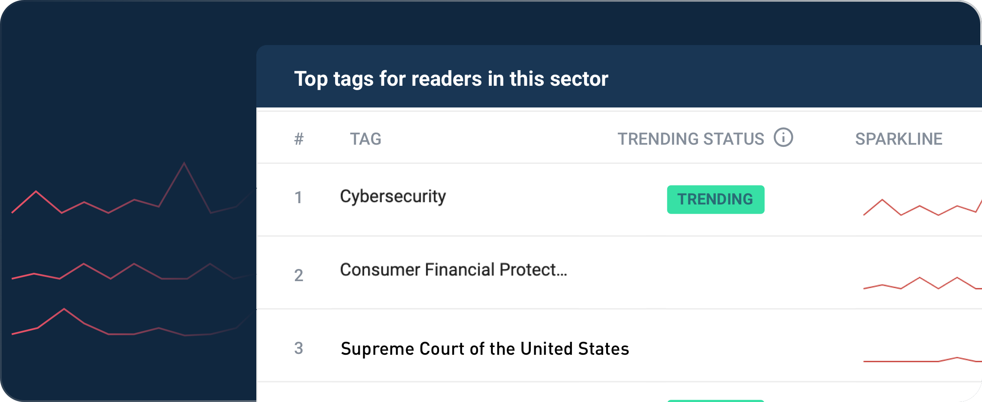Click rank number 1 in the table
Viewport: 982px width, 402px height.
(298, 198)
